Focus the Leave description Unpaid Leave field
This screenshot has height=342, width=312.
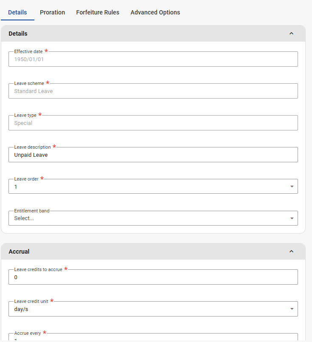pos(153,155)
